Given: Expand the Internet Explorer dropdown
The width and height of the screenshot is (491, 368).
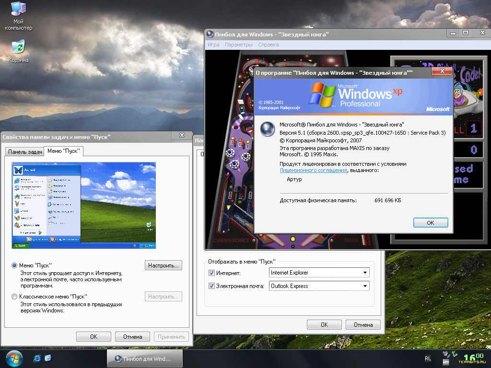Looking at the screenshot, I should [365, 273].
